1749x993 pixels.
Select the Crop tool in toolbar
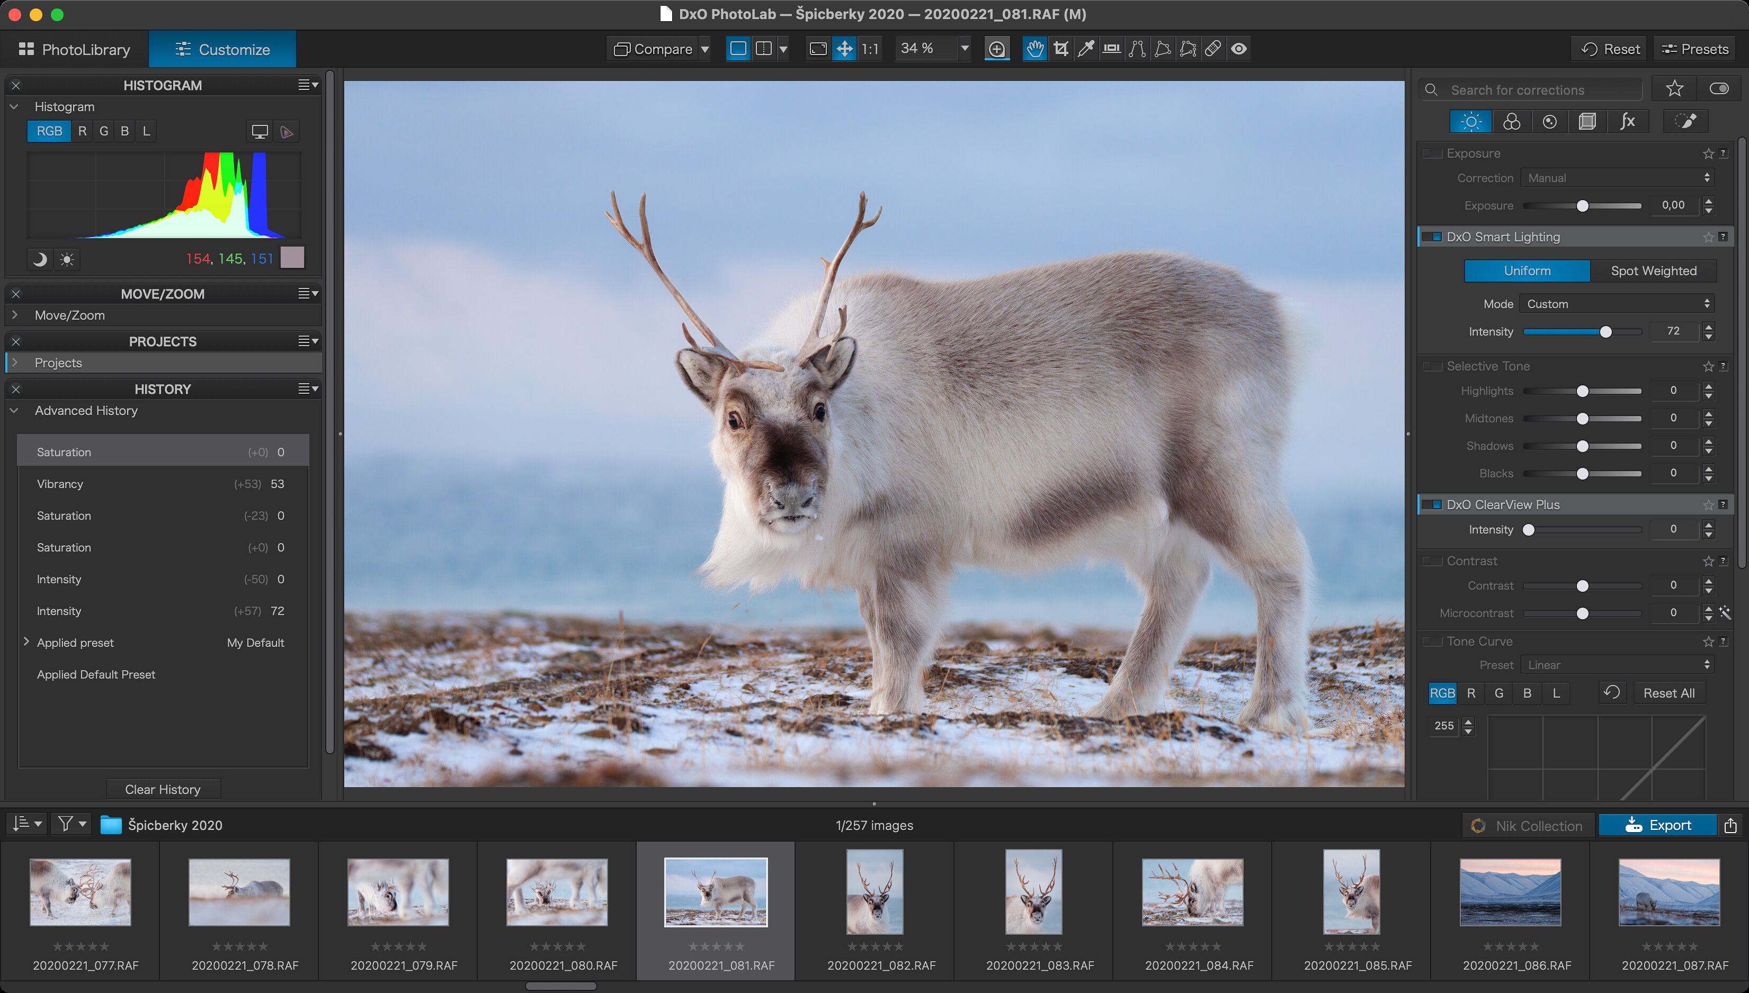1060,49
